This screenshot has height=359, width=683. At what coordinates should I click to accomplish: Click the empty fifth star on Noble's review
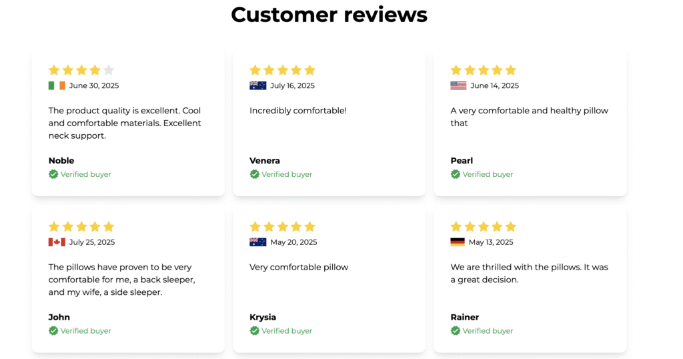[x=109, y=70]
